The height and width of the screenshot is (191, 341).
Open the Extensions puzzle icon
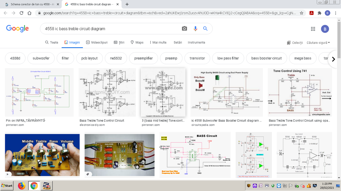click(x=319, y=13)
